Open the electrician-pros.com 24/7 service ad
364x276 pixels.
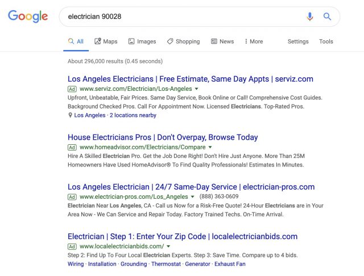(191, 187)
